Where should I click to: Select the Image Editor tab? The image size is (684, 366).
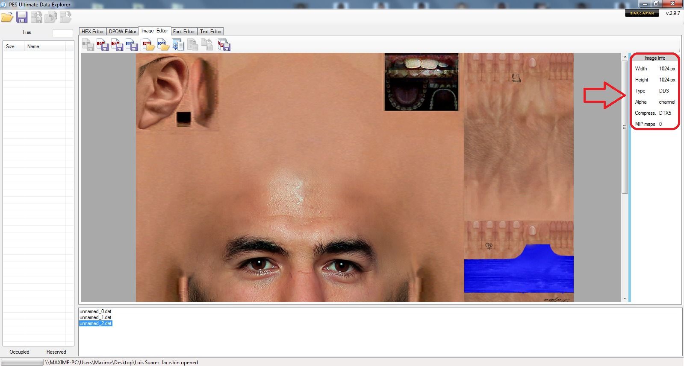(x=155, y=31)
